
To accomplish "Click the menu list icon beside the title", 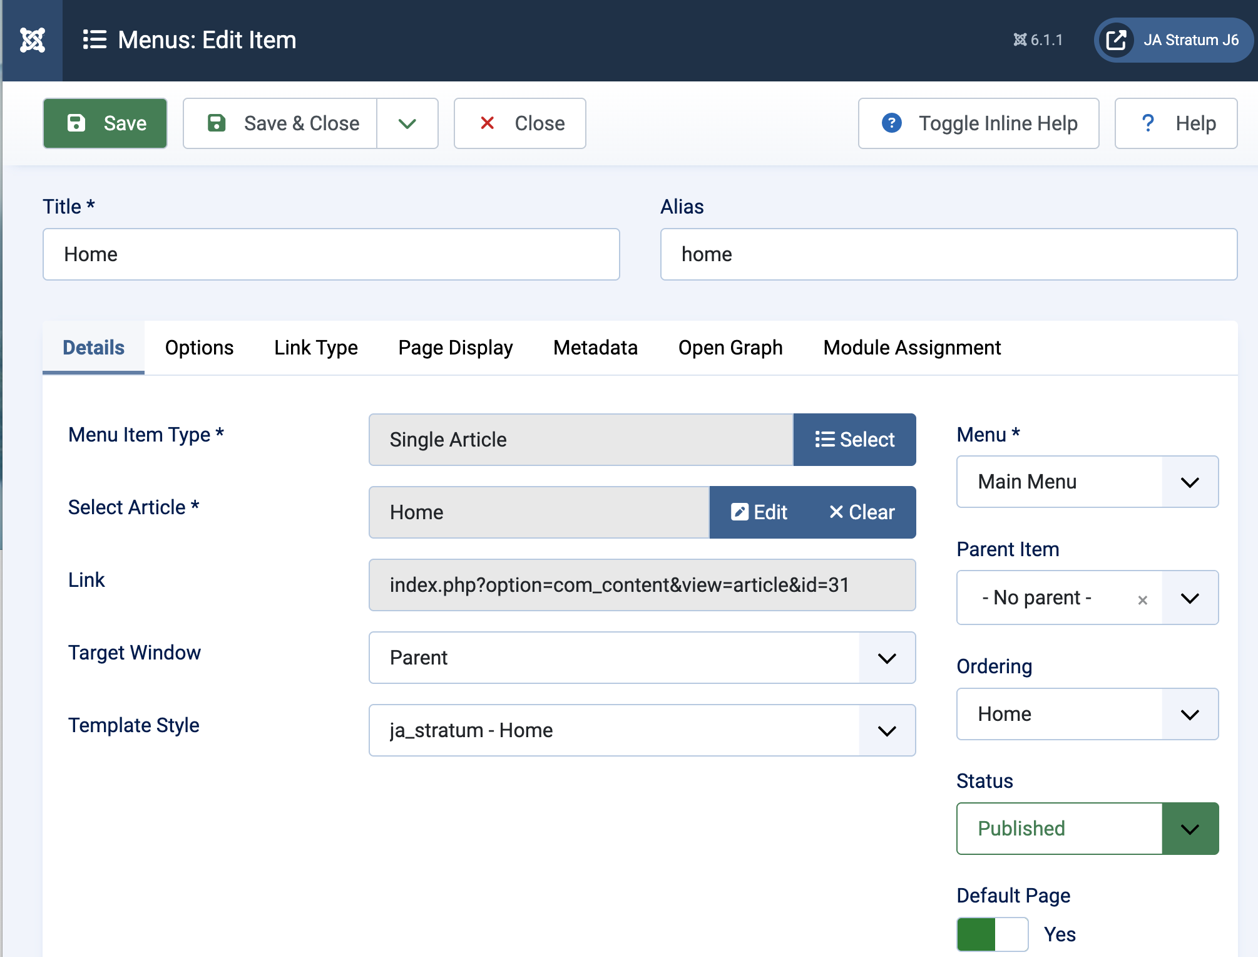I will click(x=95, y=40).
